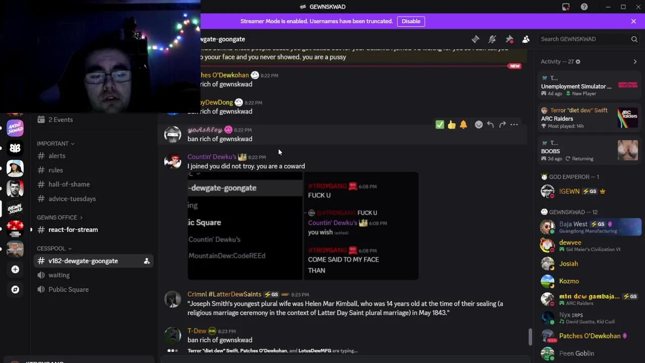Disable Streamer Mode button

pos(411,21)
